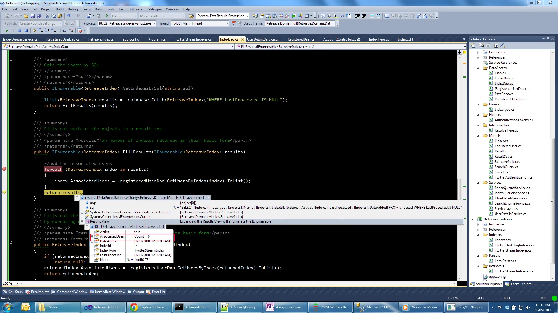Click the Toggle Bookmark icon in text toolbar
This screenshot has height=313, width=558.
[387, 16]
